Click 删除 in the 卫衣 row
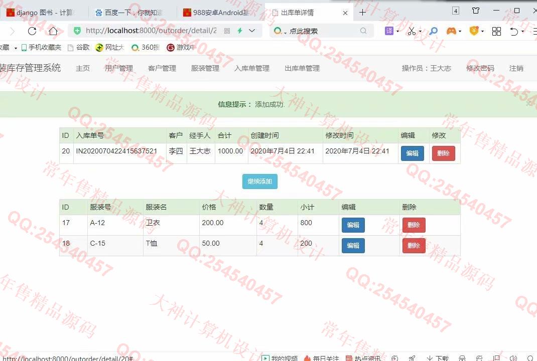537x361 pixels. tap(414, 225)
